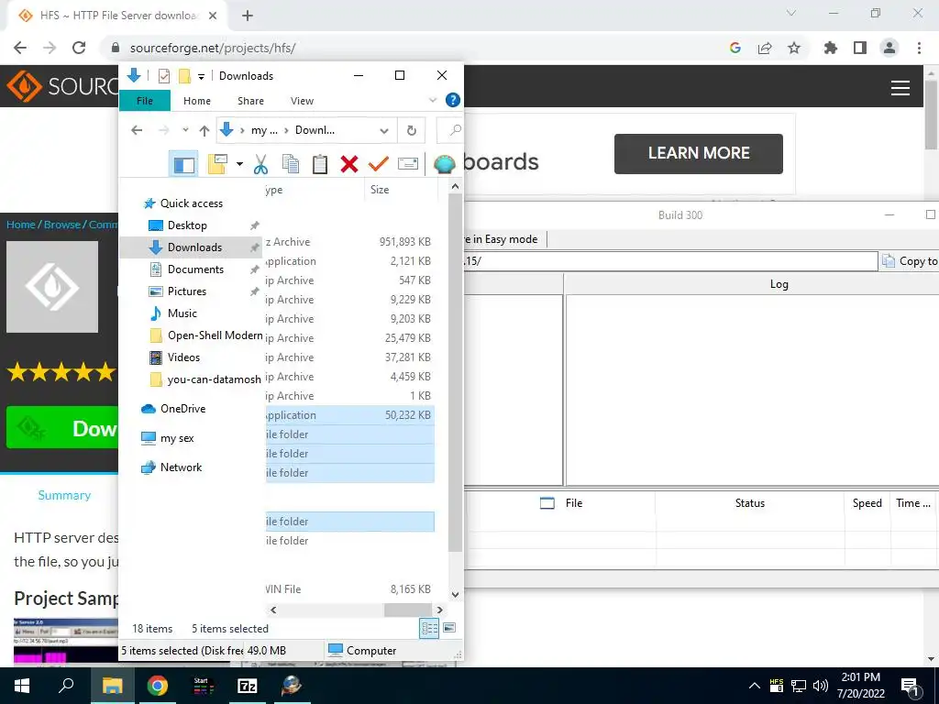Open Classic Explorer shell settings icon

[445, 163]
